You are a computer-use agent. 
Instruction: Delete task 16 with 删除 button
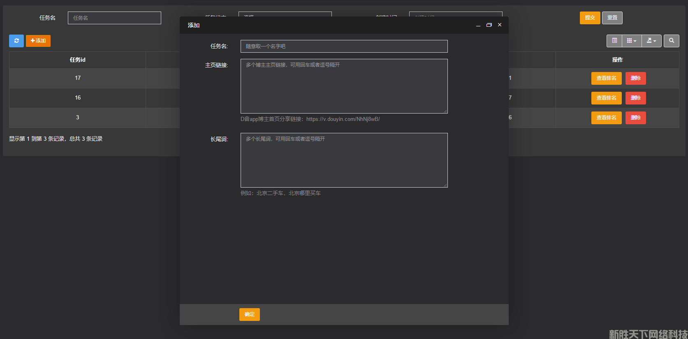[x=635, y=98]
